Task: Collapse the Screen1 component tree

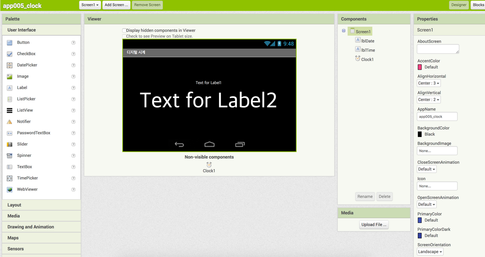Action: point(344,31)
